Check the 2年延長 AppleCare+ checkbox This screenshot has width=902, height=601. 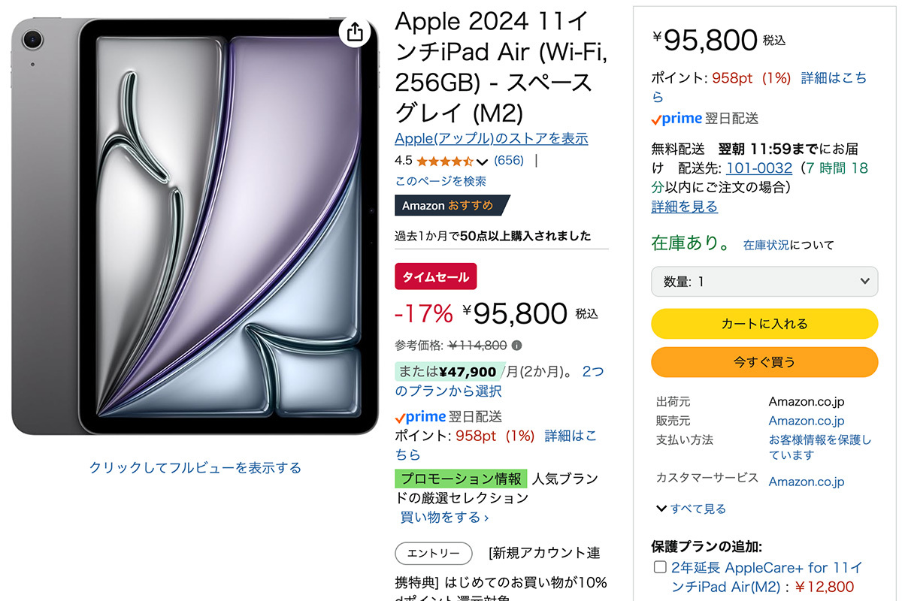(x=660, y=567)
